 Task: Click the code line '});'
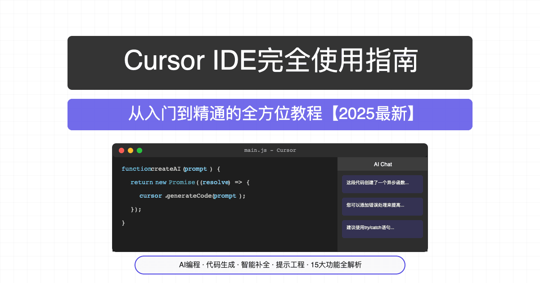click(x=136, y=209)
